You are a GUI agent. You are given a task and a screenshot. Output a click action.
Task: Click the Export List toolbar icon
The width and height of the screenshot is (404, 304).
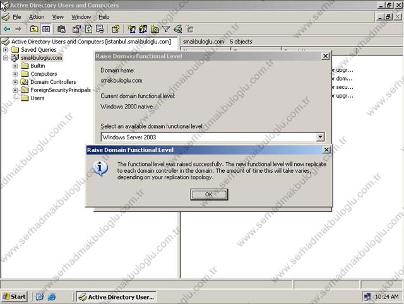pos(100,29)
